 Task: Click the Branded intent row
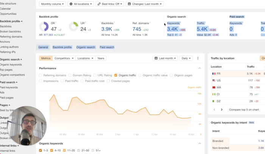pos(218,141)
